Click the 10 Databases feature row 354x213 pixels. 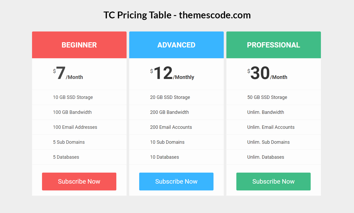(x=165, y=157)
